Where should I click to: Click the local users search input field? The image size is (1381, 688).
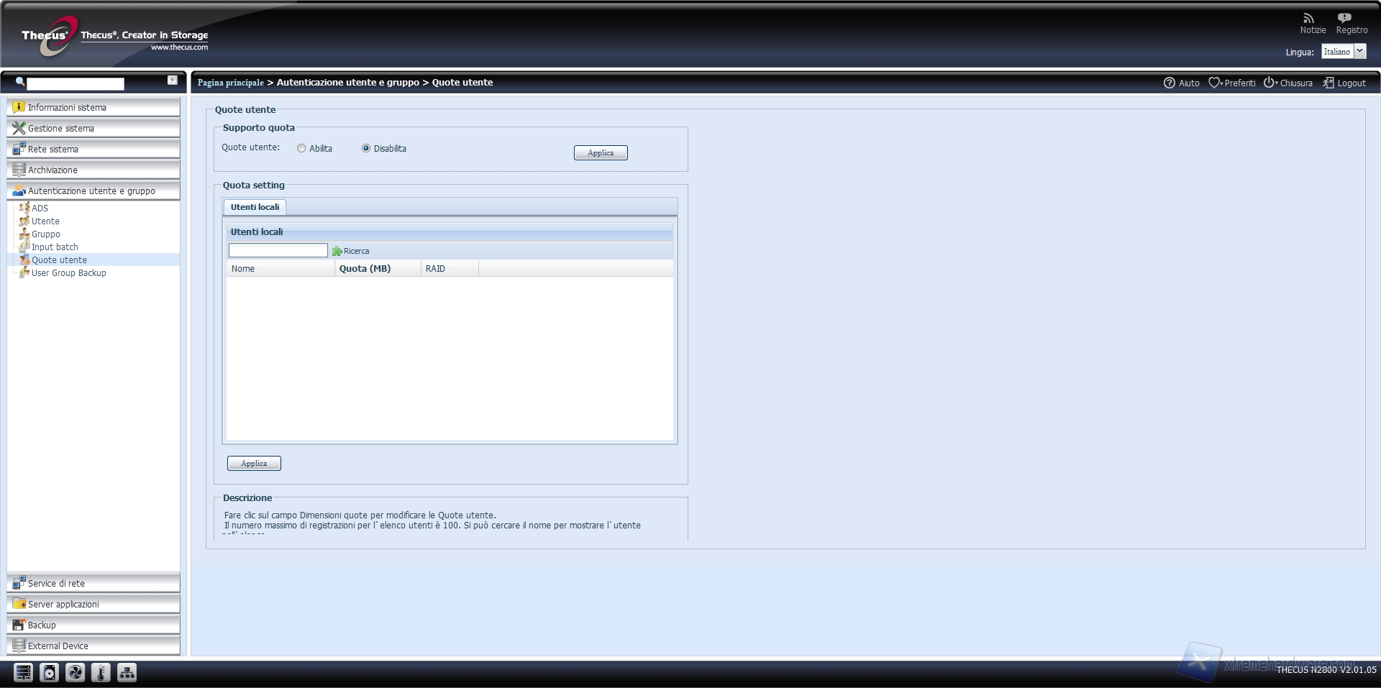coord(278,250)
